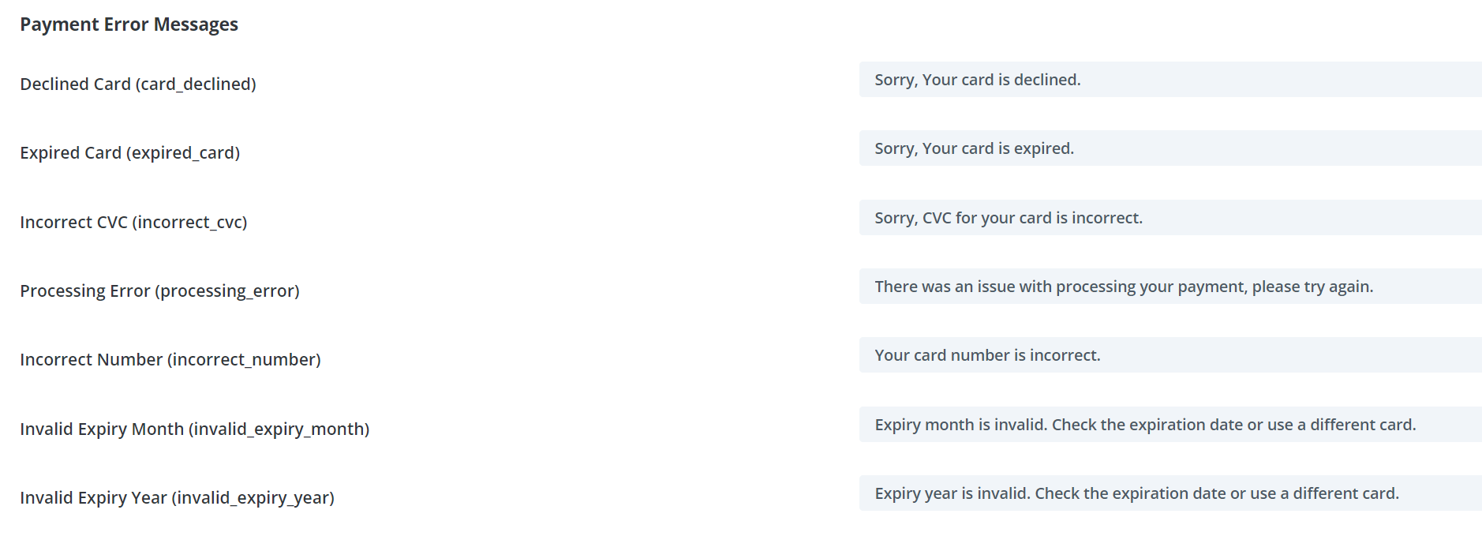The image size is (1482, 536).
Task: Edit the "Your card number is incorrect." field
Action: [1168, 355]
